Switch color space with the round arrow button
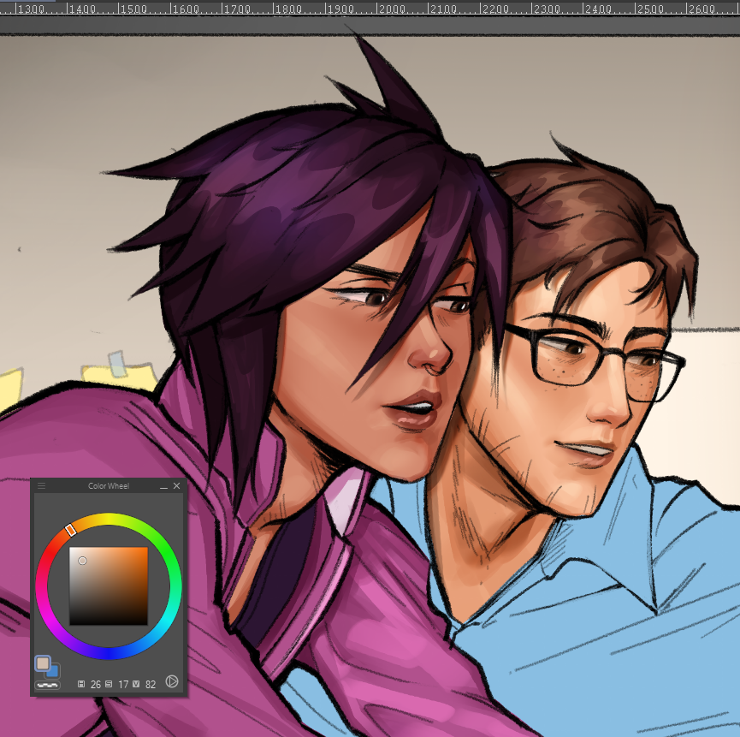Viewport: 740px width, 737px height. 172,681
